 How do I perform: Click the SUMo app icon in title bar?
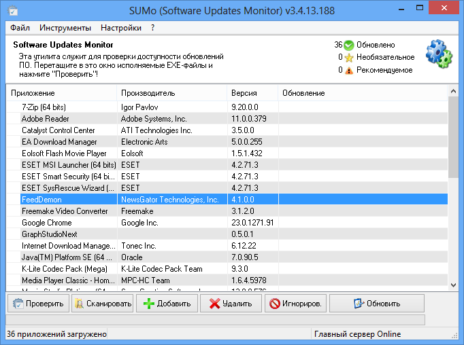13,11
